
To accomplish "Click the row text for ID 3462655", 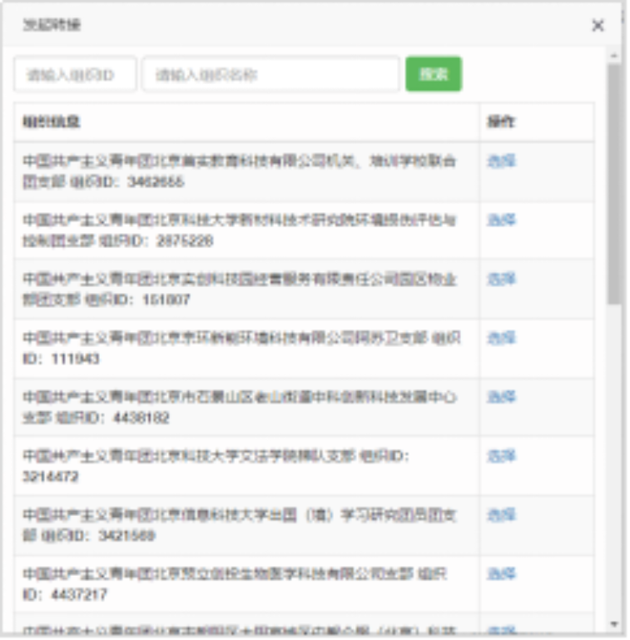I will pos(239,171).
